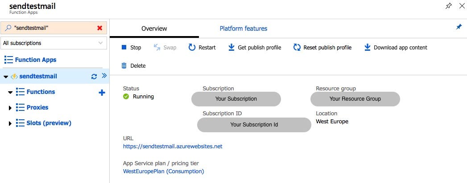Select the Overview tab
Image resolution: width=467 pixels, height=183 pixels.
[154, 28]
